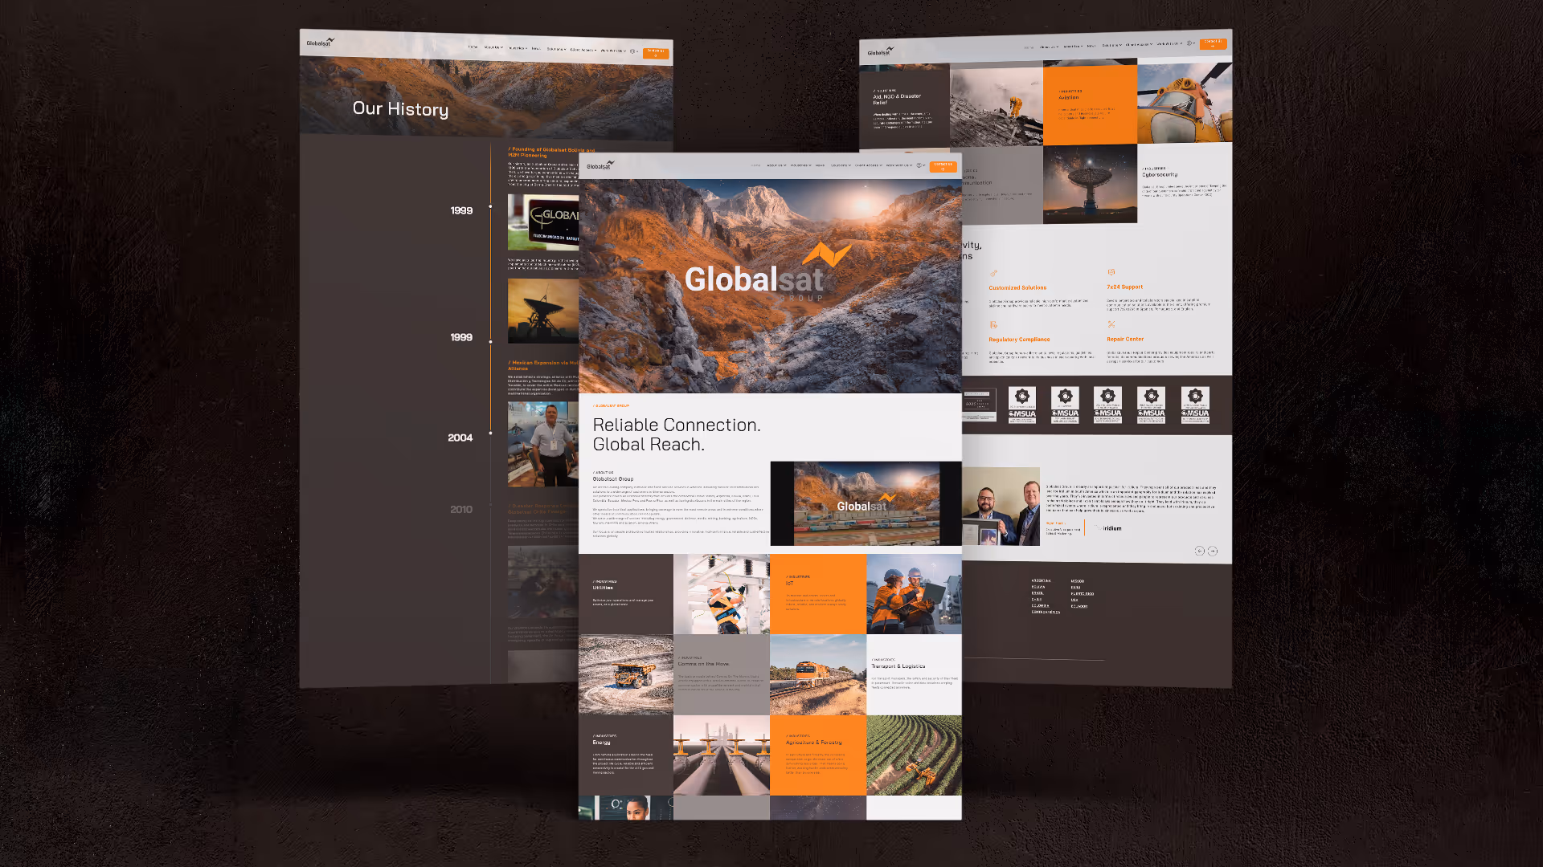Open the Aid, NGO & Disaster Relief card

point(904,108)
